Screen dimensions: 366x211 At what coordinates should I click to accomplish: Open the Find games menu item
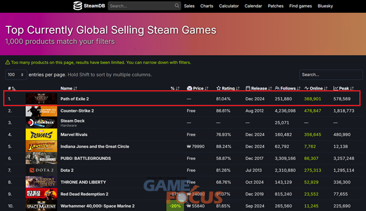coord(301,6)
